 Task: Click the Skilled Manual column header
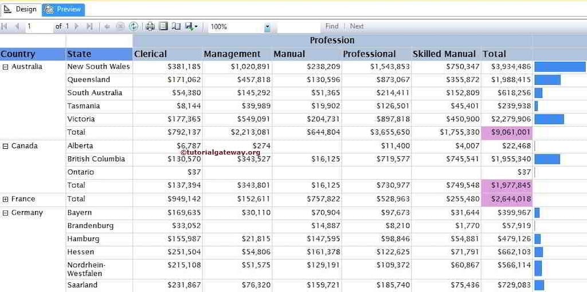point(446,54)
